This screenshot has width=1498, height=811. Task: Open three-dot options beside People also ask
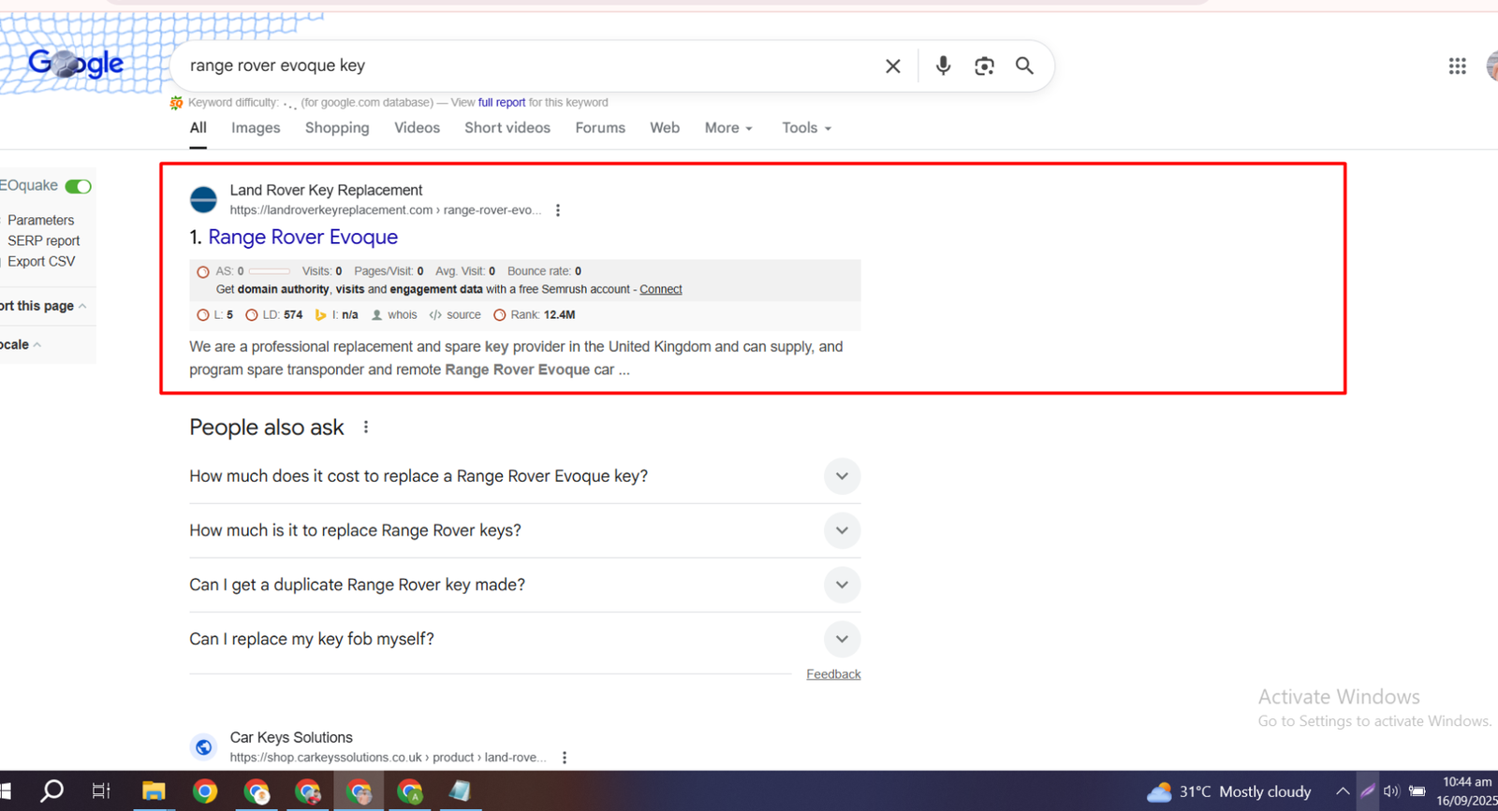[366, 427]
